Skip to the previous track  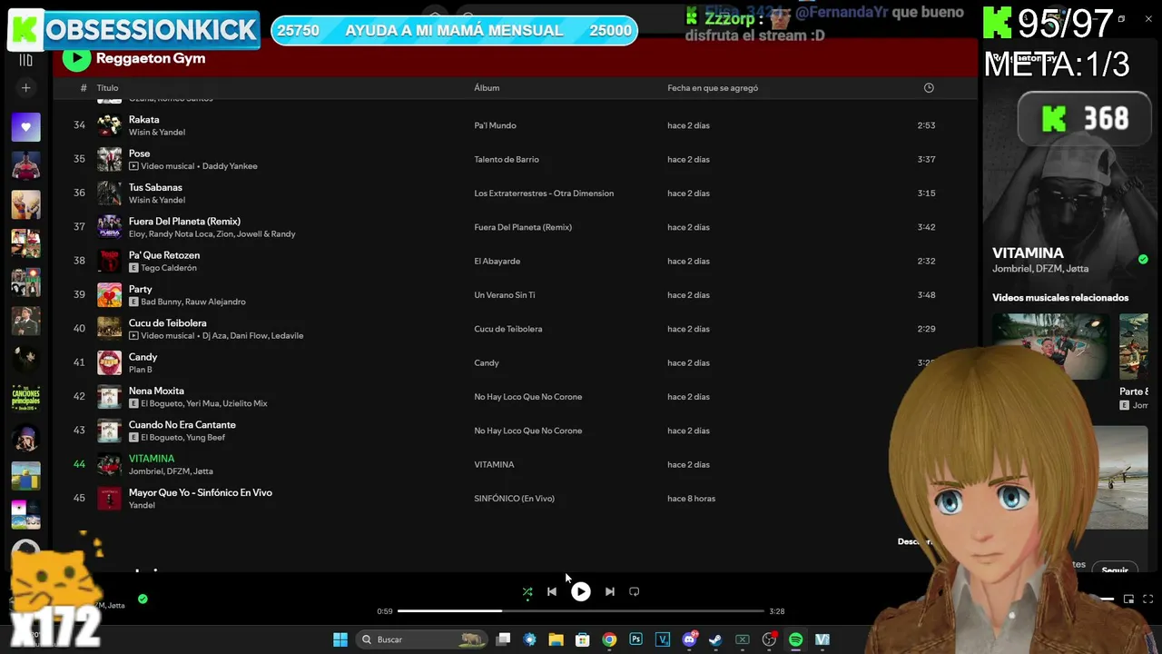[552, 591]
